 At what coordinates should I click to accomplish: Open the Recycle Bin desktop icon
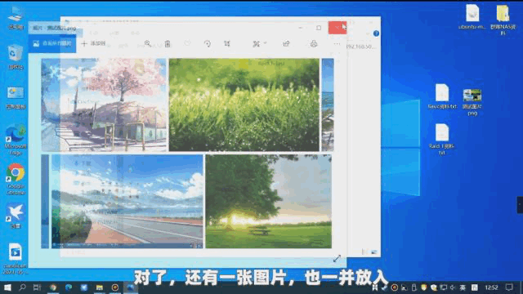pyautogui.click(x=16, y=56)
